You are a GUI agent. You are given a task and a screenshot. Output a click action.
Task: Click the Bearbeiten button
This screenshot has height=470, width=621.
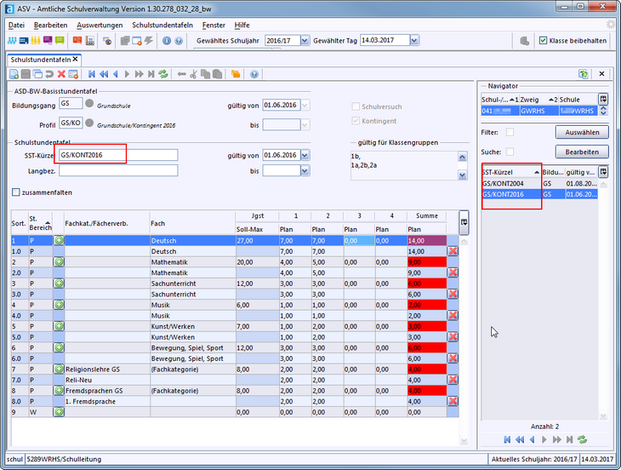click(582, 152)
